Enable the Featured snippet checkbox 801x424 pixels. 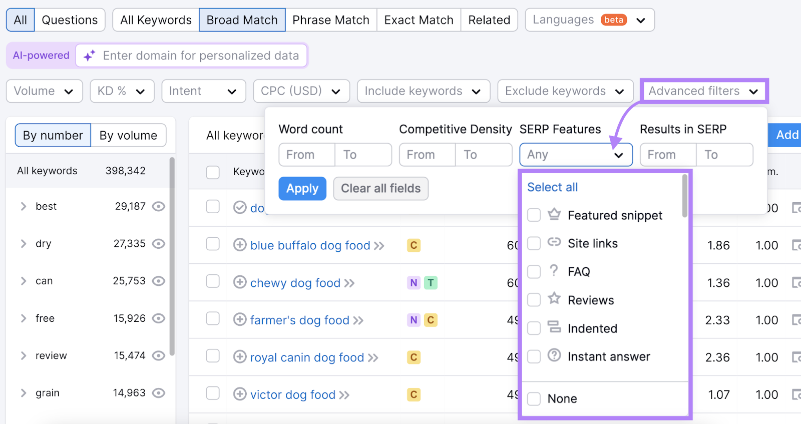pos(534,215)
